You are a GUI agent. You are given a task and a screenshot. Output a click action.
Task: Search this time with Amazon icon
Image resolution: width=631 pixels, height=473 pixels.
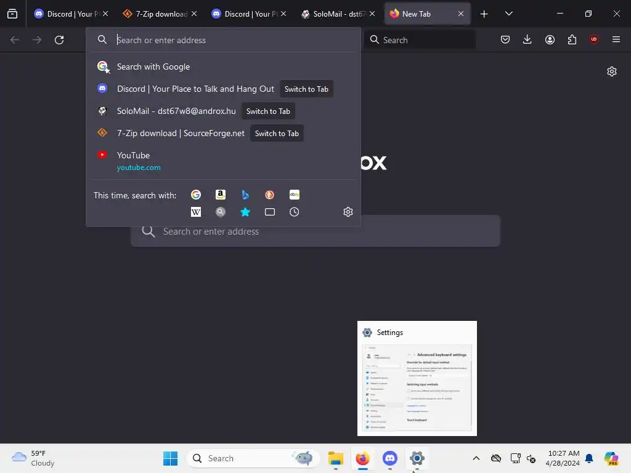tap(221, 195)
